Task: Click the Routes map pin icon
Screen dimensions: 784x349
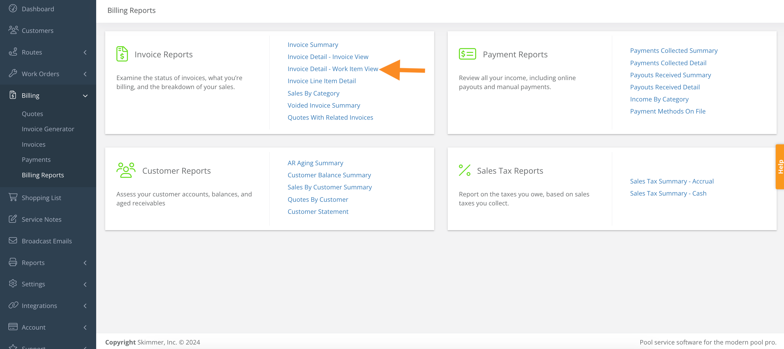Action: pyautogui.click(x=13, y=52)
